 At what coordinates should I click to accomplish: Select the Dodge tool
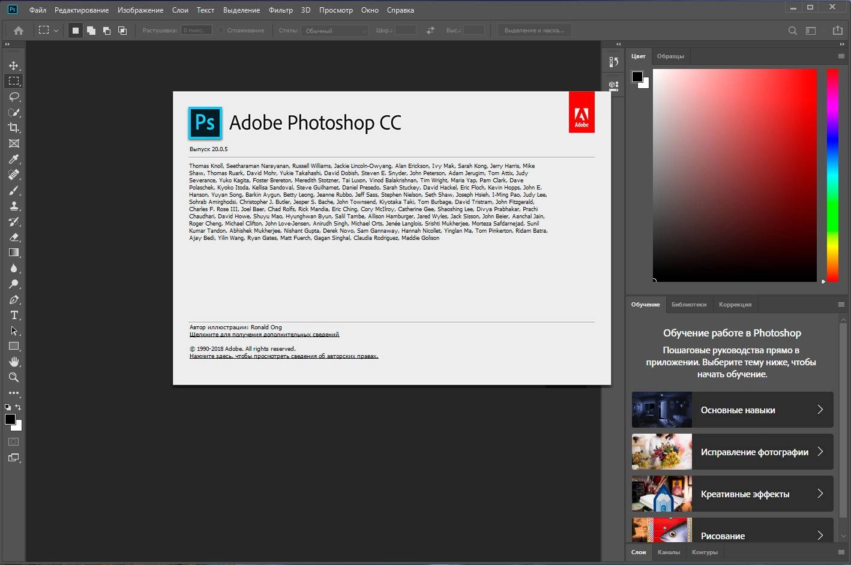[x=14, y=284]
